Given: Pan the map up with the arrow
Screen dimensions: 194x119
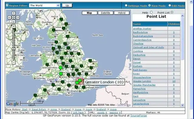Looking at the screenshot, I should click(x=14, y=13).
